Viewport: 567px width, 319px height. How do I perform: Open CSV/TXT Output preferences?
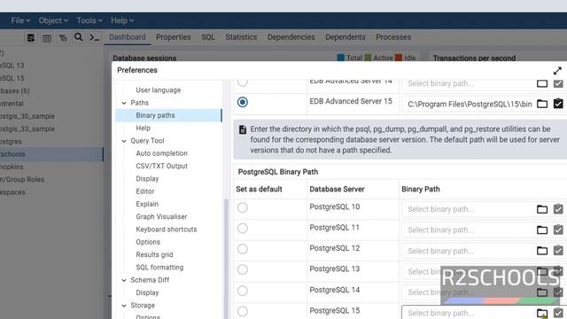(x=161, y=166)
